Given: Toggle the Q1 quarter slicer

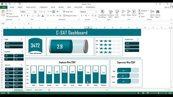Looking at the screenshot, I should coord(9,56).
